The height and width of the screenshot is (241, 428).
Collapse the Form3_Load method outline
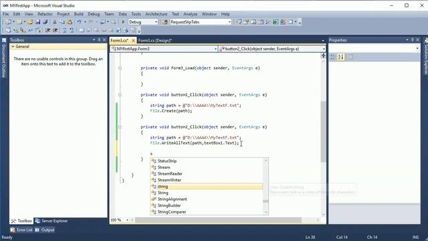120,68
